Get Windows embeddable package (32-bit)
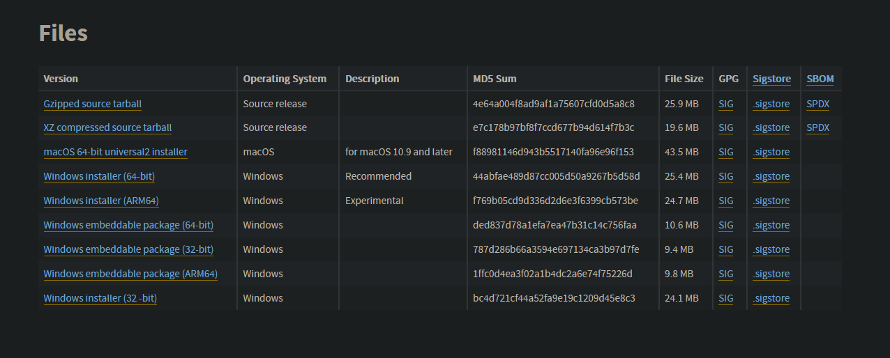Viewport: 890px width, 358px height. pyautogui.click(x=128, y=249)
